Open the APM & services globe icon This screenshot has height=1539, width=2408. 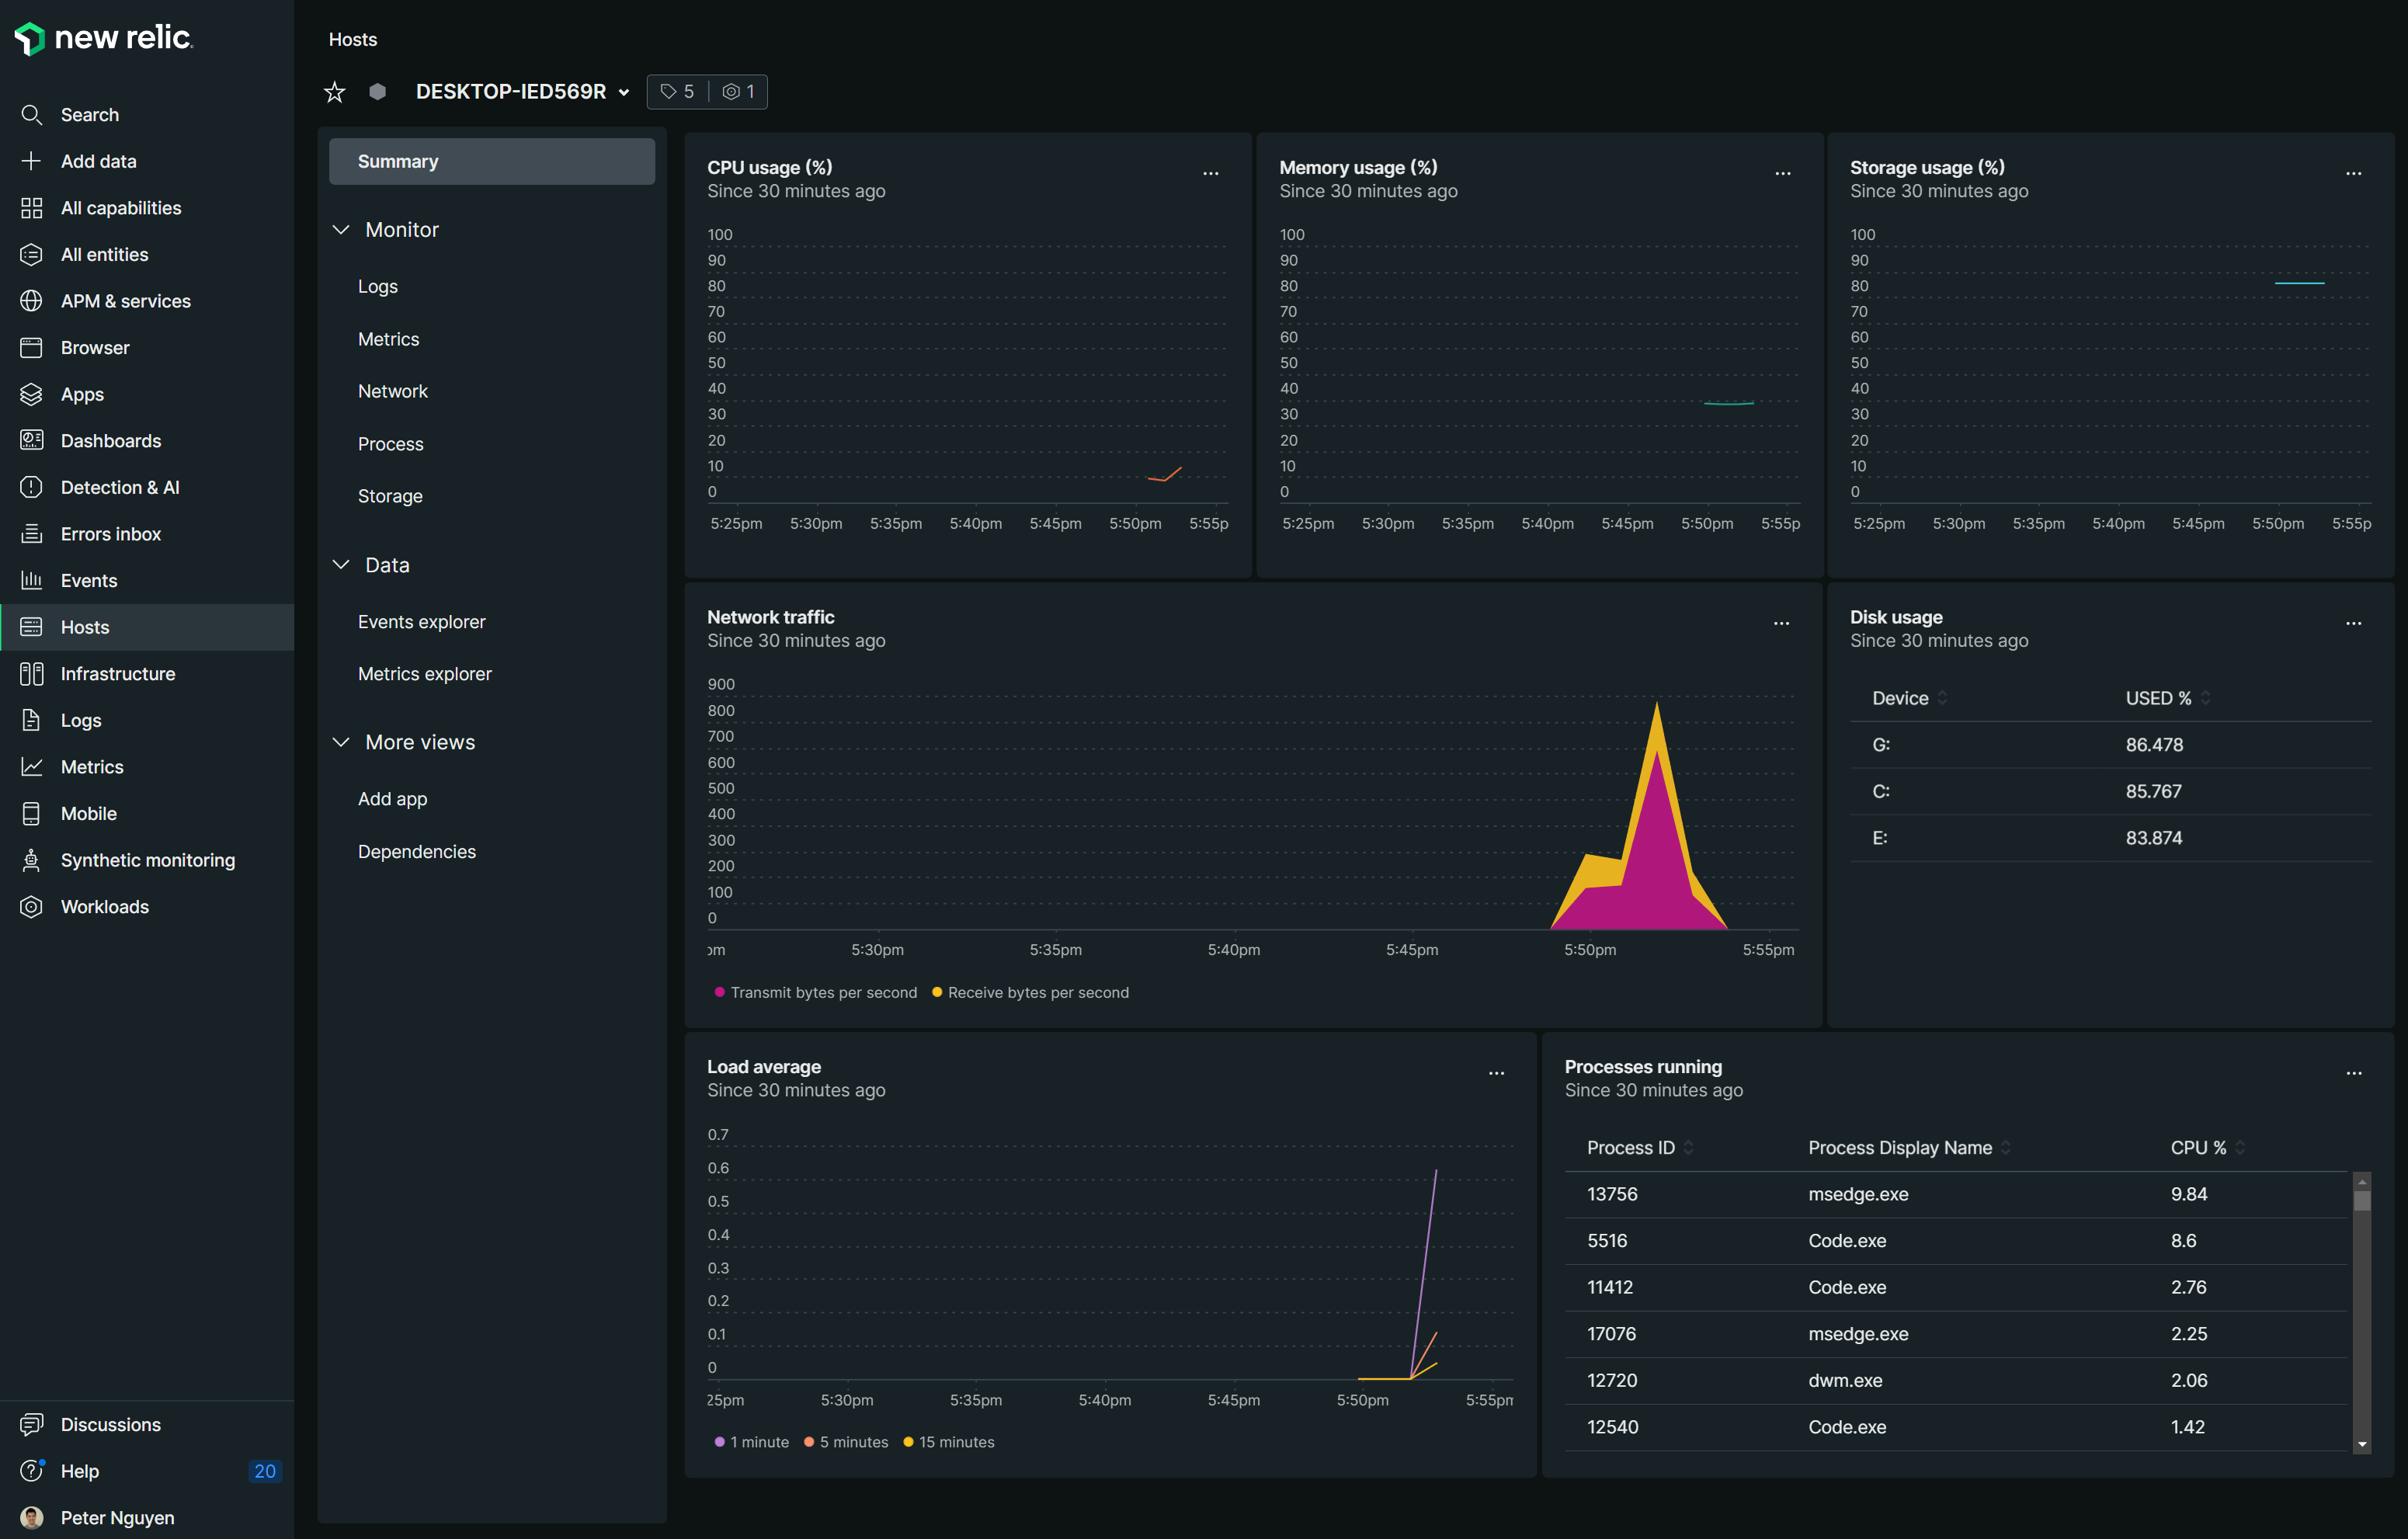[x=31, y=301]
